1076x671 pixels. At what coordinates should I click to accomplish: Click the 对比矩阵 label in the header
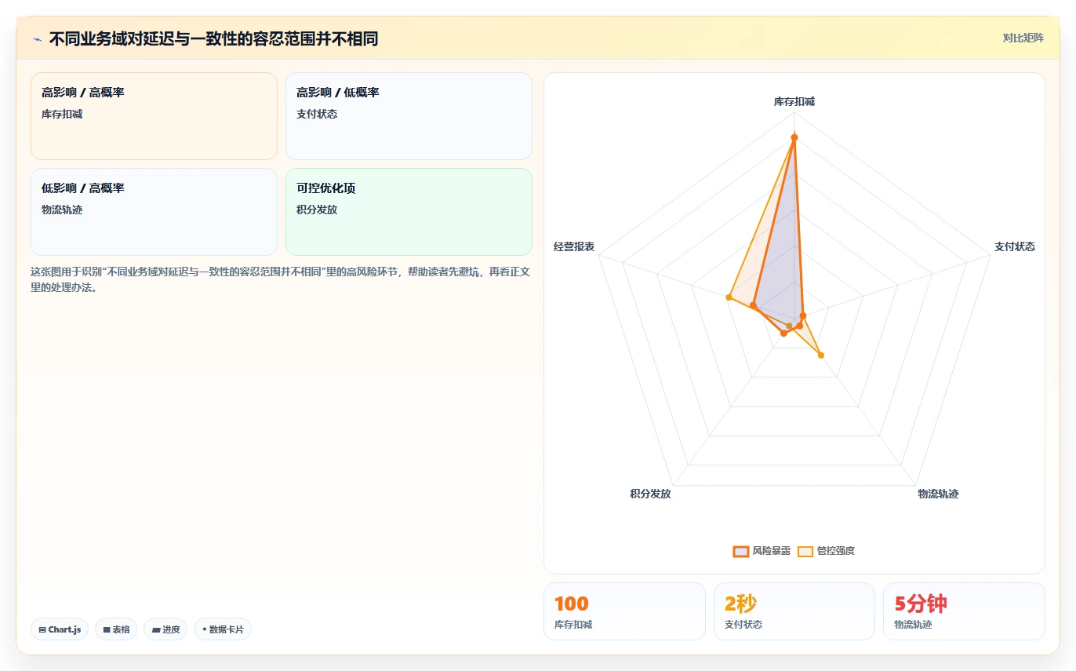click(x=1023, y=38)
